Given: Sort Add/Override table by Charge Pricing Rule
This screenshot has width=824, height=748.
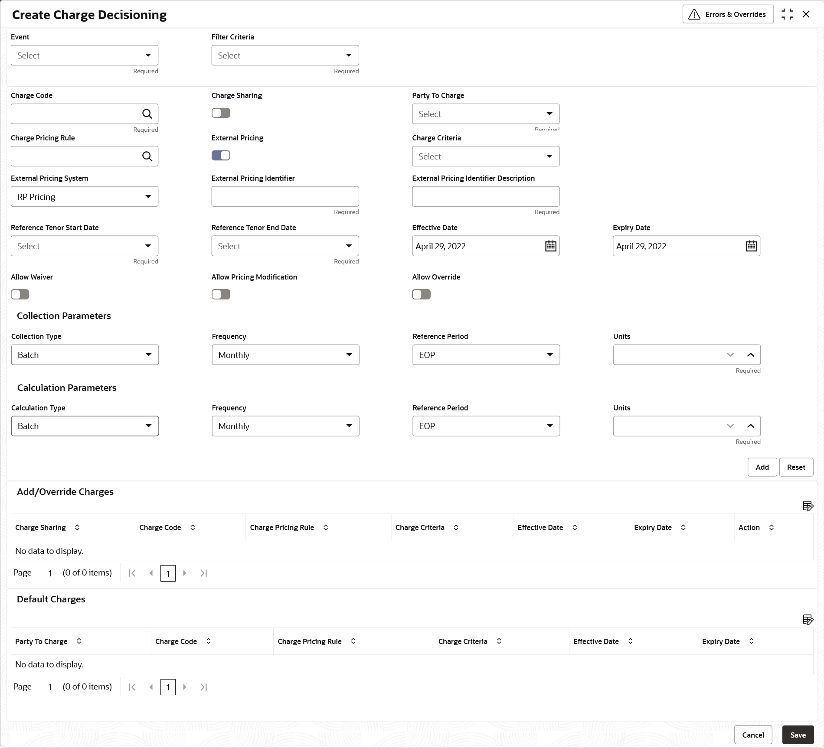Looking at the screenshot, I should [326, 527].
